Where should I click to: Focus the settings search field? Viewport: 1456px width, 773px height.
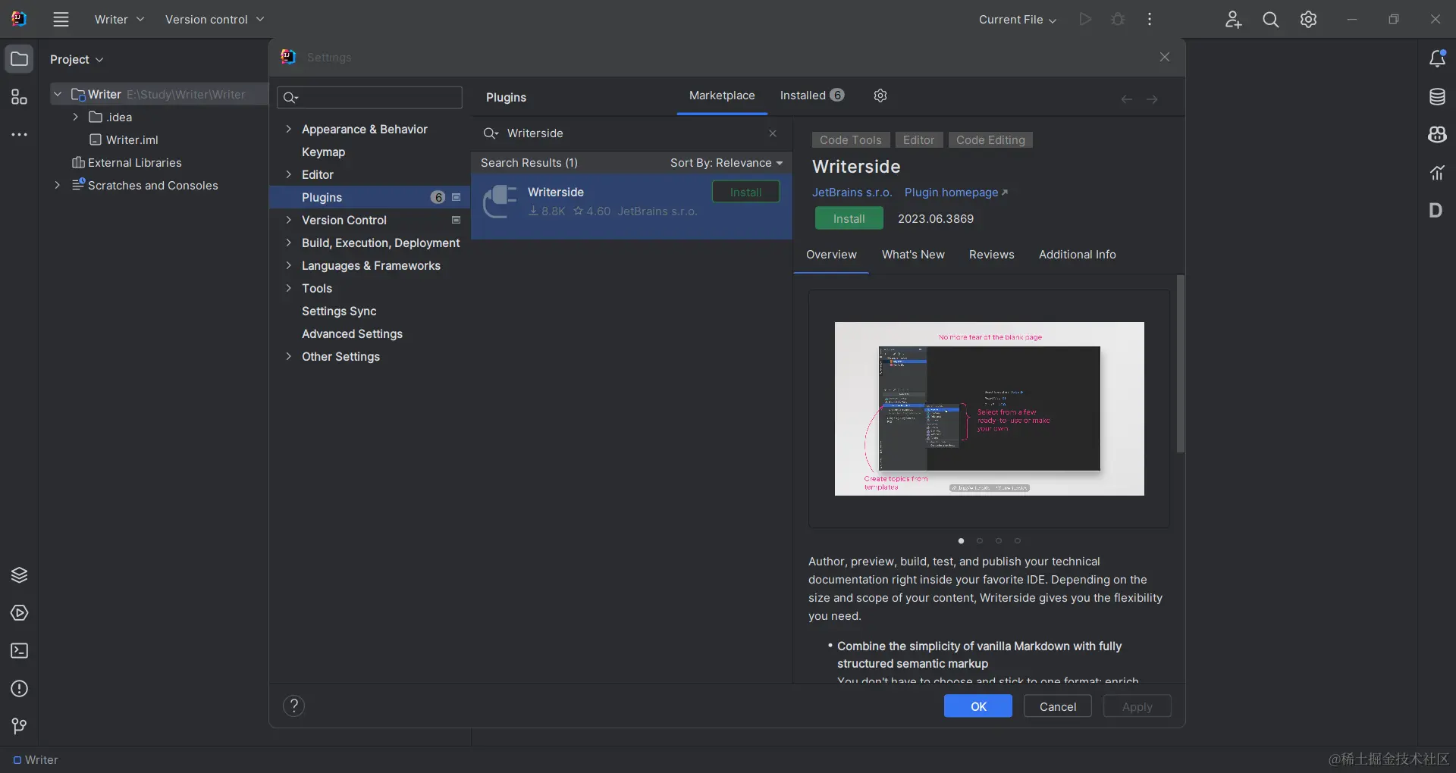pyautogui.click(x=370, y=97)
